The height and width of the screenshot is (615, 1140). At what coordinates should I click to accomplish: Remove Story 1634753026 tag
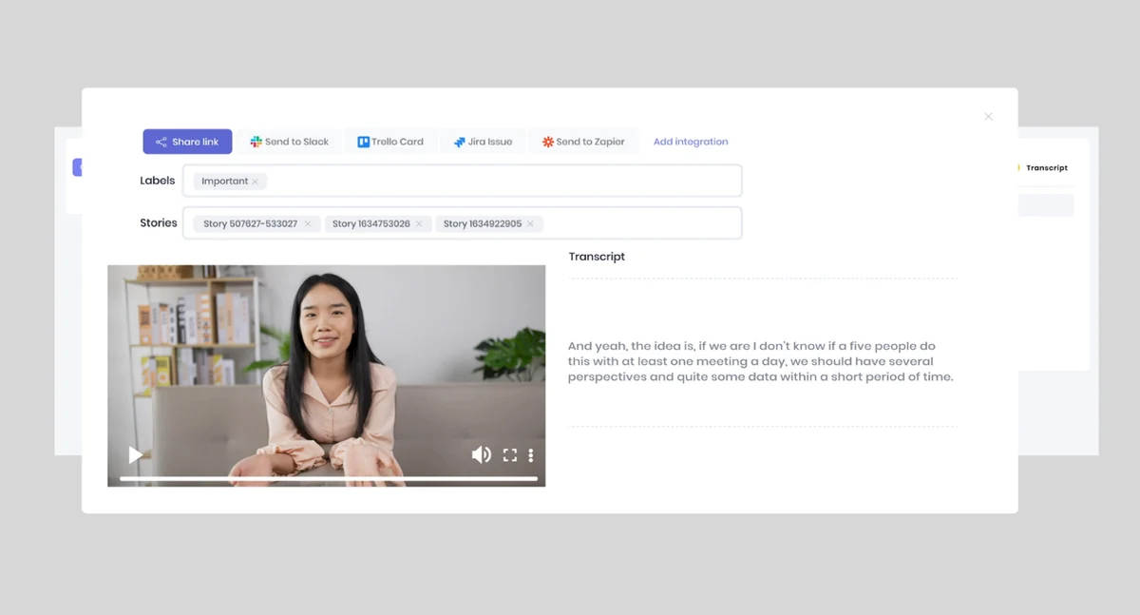(419, 224)
